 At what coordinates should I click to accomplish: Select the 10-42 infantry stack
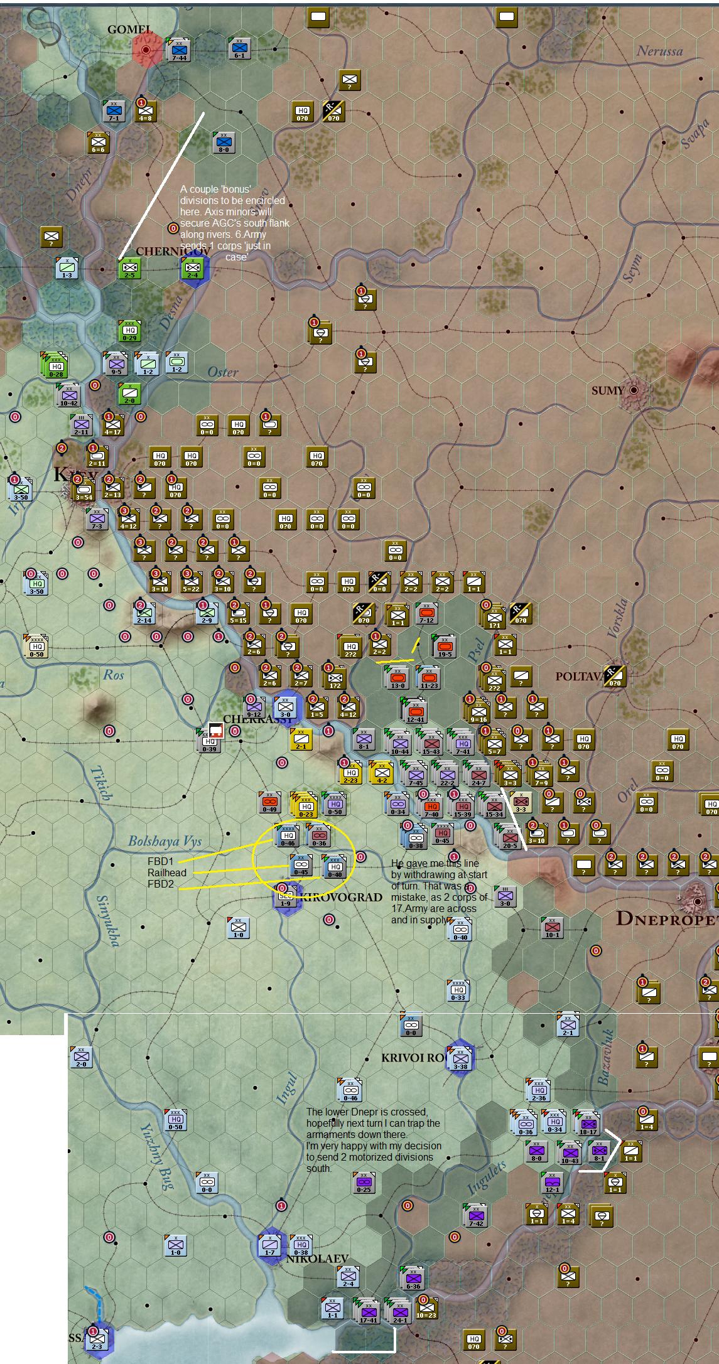click(x=68, y=395)
